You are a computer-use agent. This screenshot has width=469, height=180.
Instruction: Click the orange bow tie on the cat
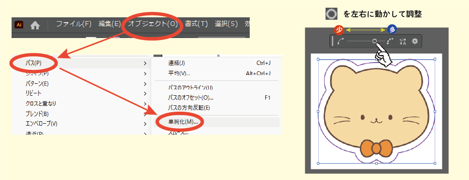(x=376, y=148)
